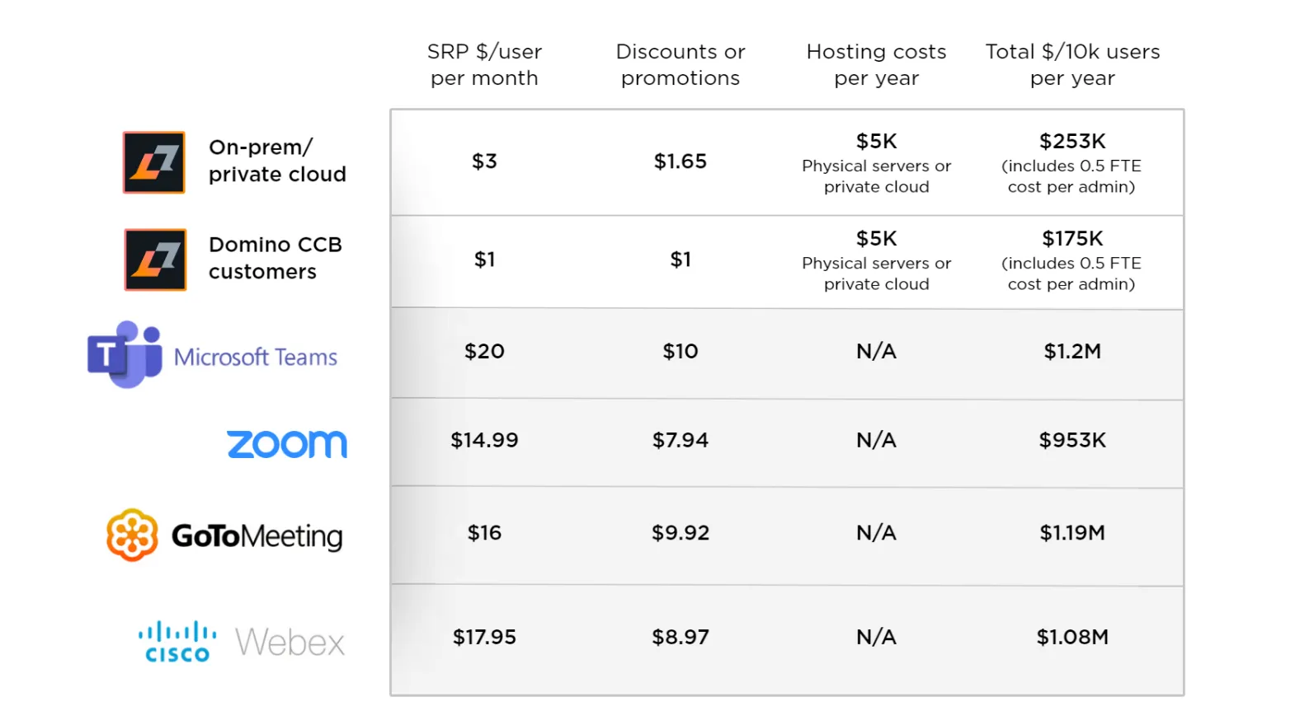The image size is (1300, 725).
Task: Click the GoToMeeting $1.19M total value
Action: click(1072, 533)
